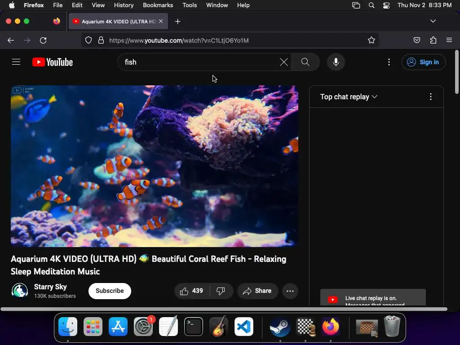460x345 pixels.
Task: Play the aquarium video player
Action: click(x=155, y=166)
